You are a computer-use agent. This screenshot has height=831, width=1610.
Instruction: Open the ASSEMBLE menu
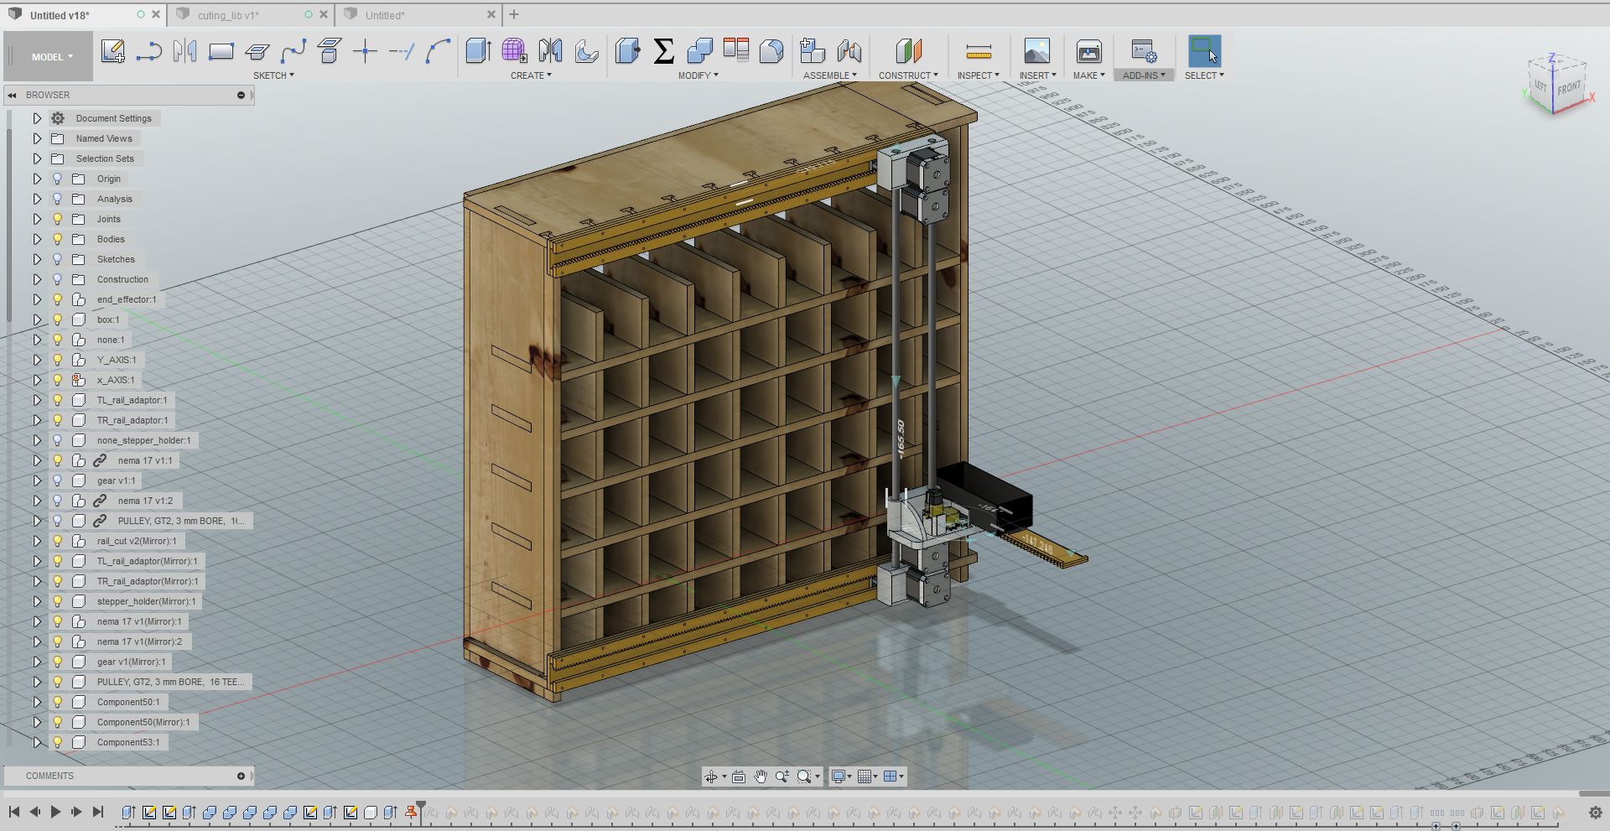829,75
